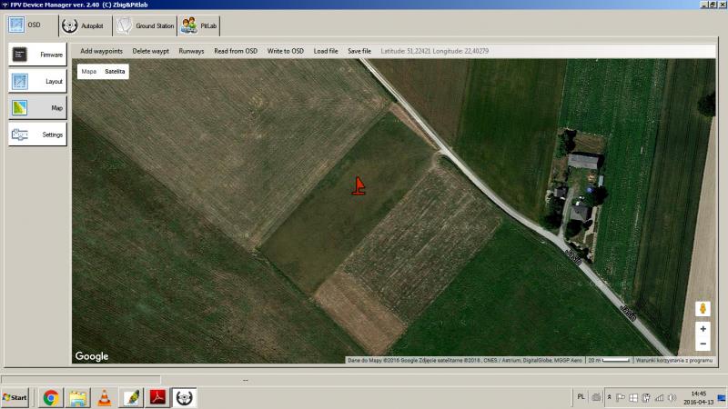Open the Google terms of use link
The image size is (728, 409).
674,360
